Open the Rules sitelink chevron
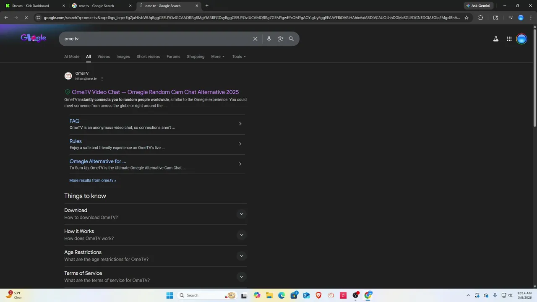Image resolution: width=537 pixels, height=302 pixels. (240, 144)
